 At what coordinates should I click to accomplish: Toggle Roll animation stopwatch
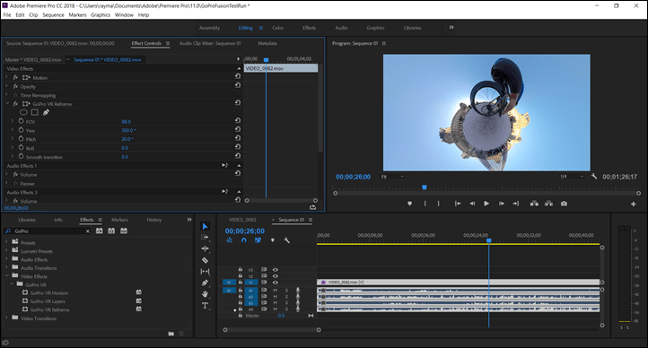click(21, 147)
